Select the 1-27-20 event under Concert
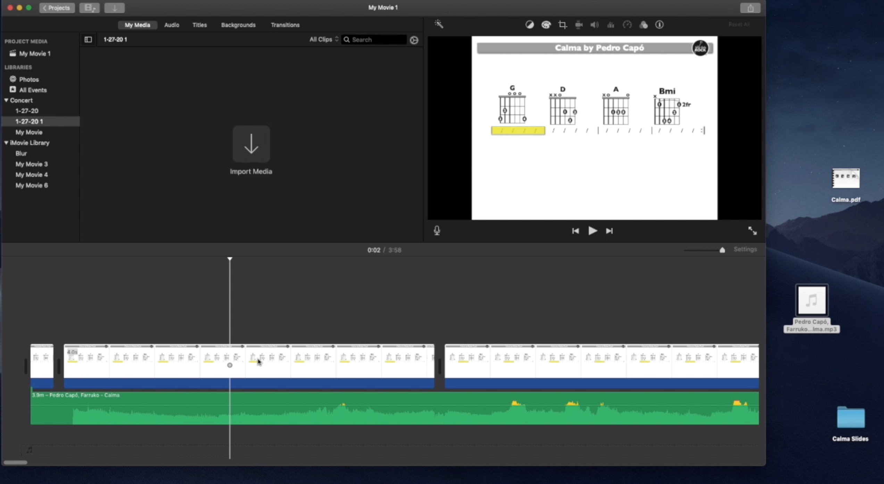884x484 pixels. click(26, 111)
